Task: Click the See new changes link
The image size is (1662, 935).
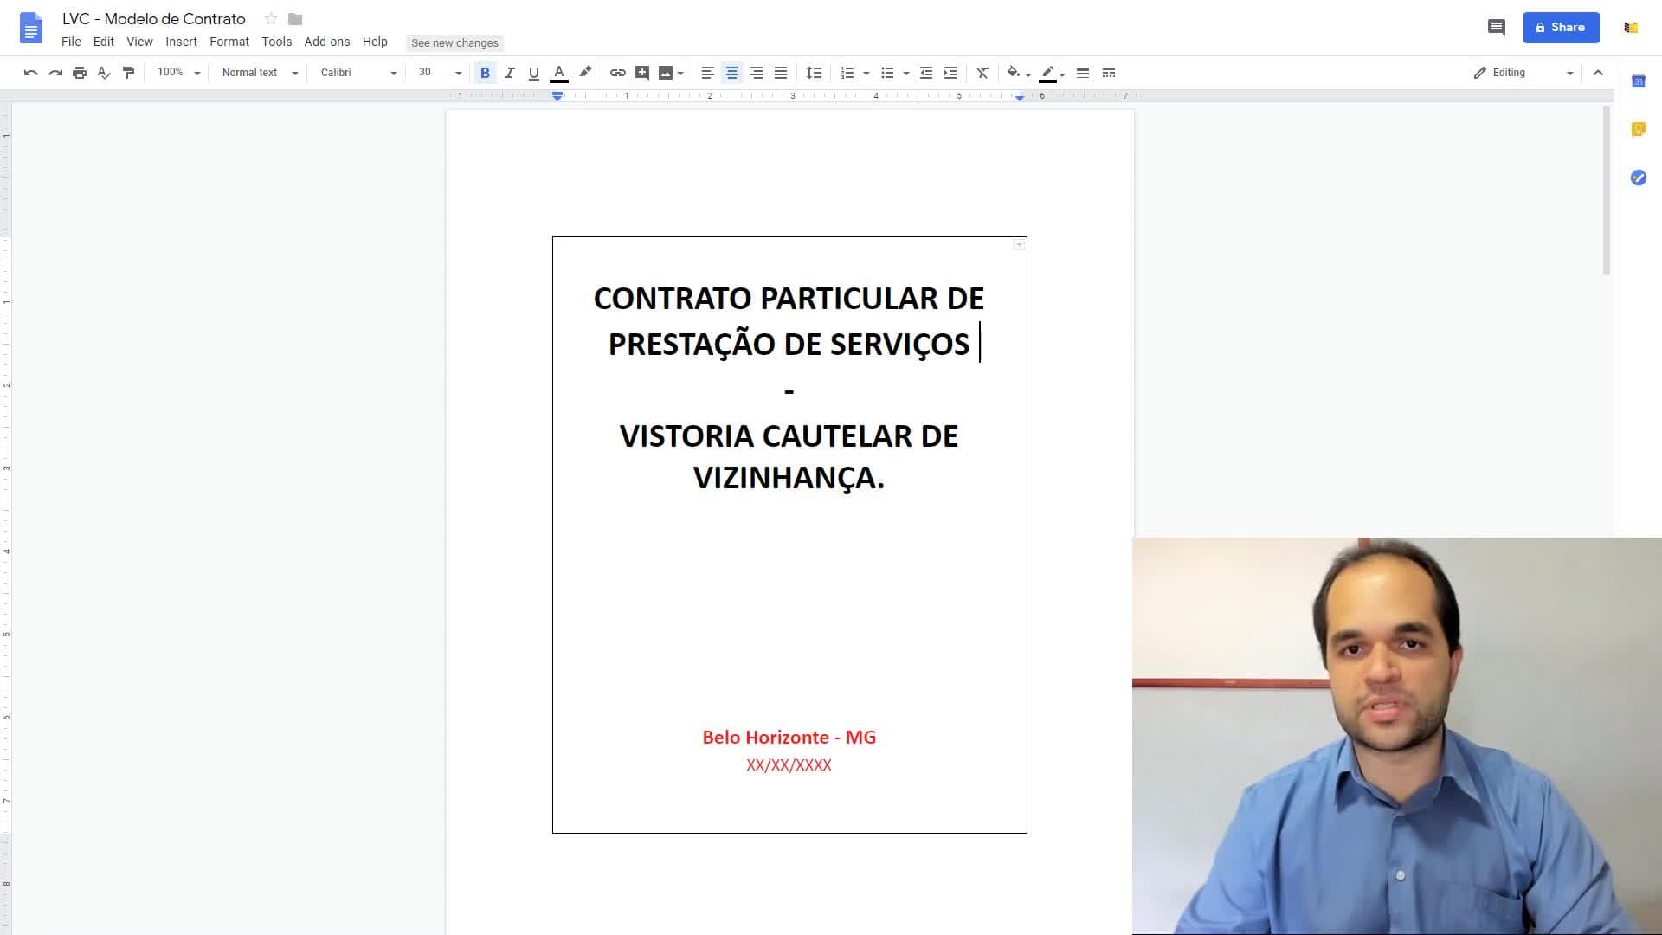Action: click(x=454, y=42)
